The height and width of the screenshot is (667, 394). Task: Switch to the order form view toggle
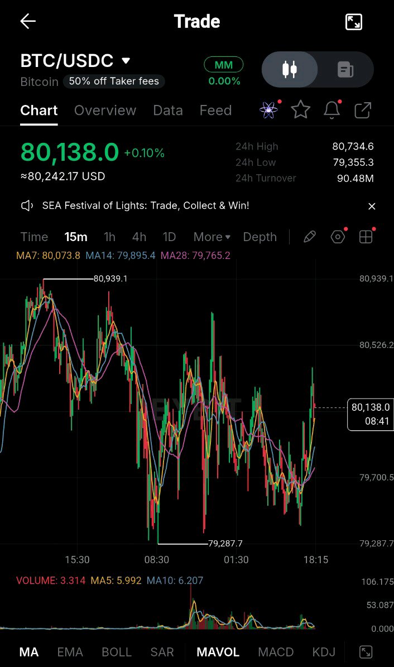click(x=345, y=69)
